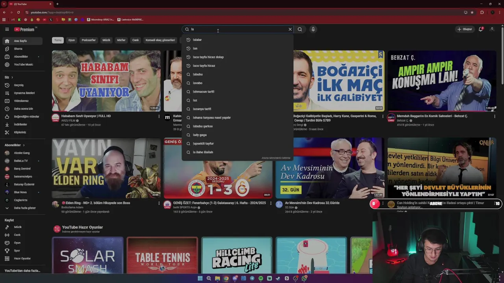The width and height of the screenshot is (504, 283).
Task: Open Barış Demirel channel
Action: click(x=23, y=169)
